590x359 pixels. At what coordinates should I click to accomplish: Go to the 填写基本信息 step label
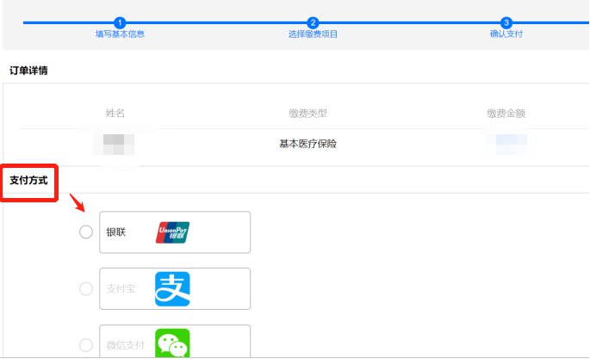[x=120, y=34]
